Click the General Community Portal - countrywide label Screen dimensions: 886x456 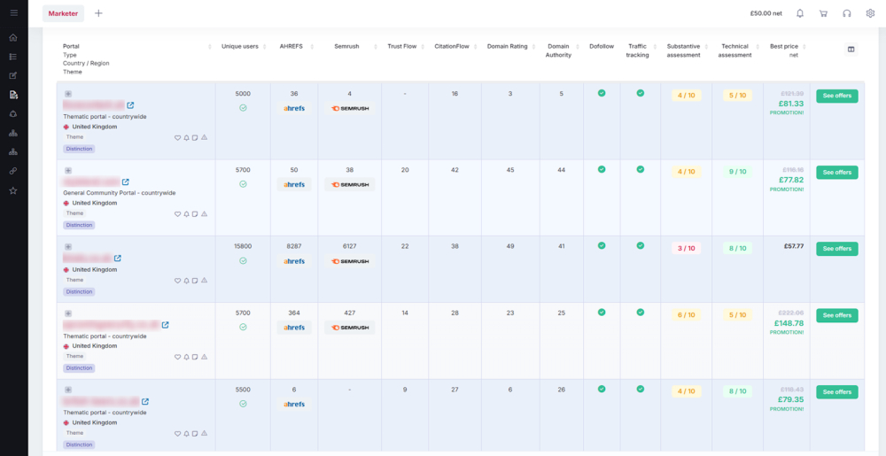[x=120, y=193]
